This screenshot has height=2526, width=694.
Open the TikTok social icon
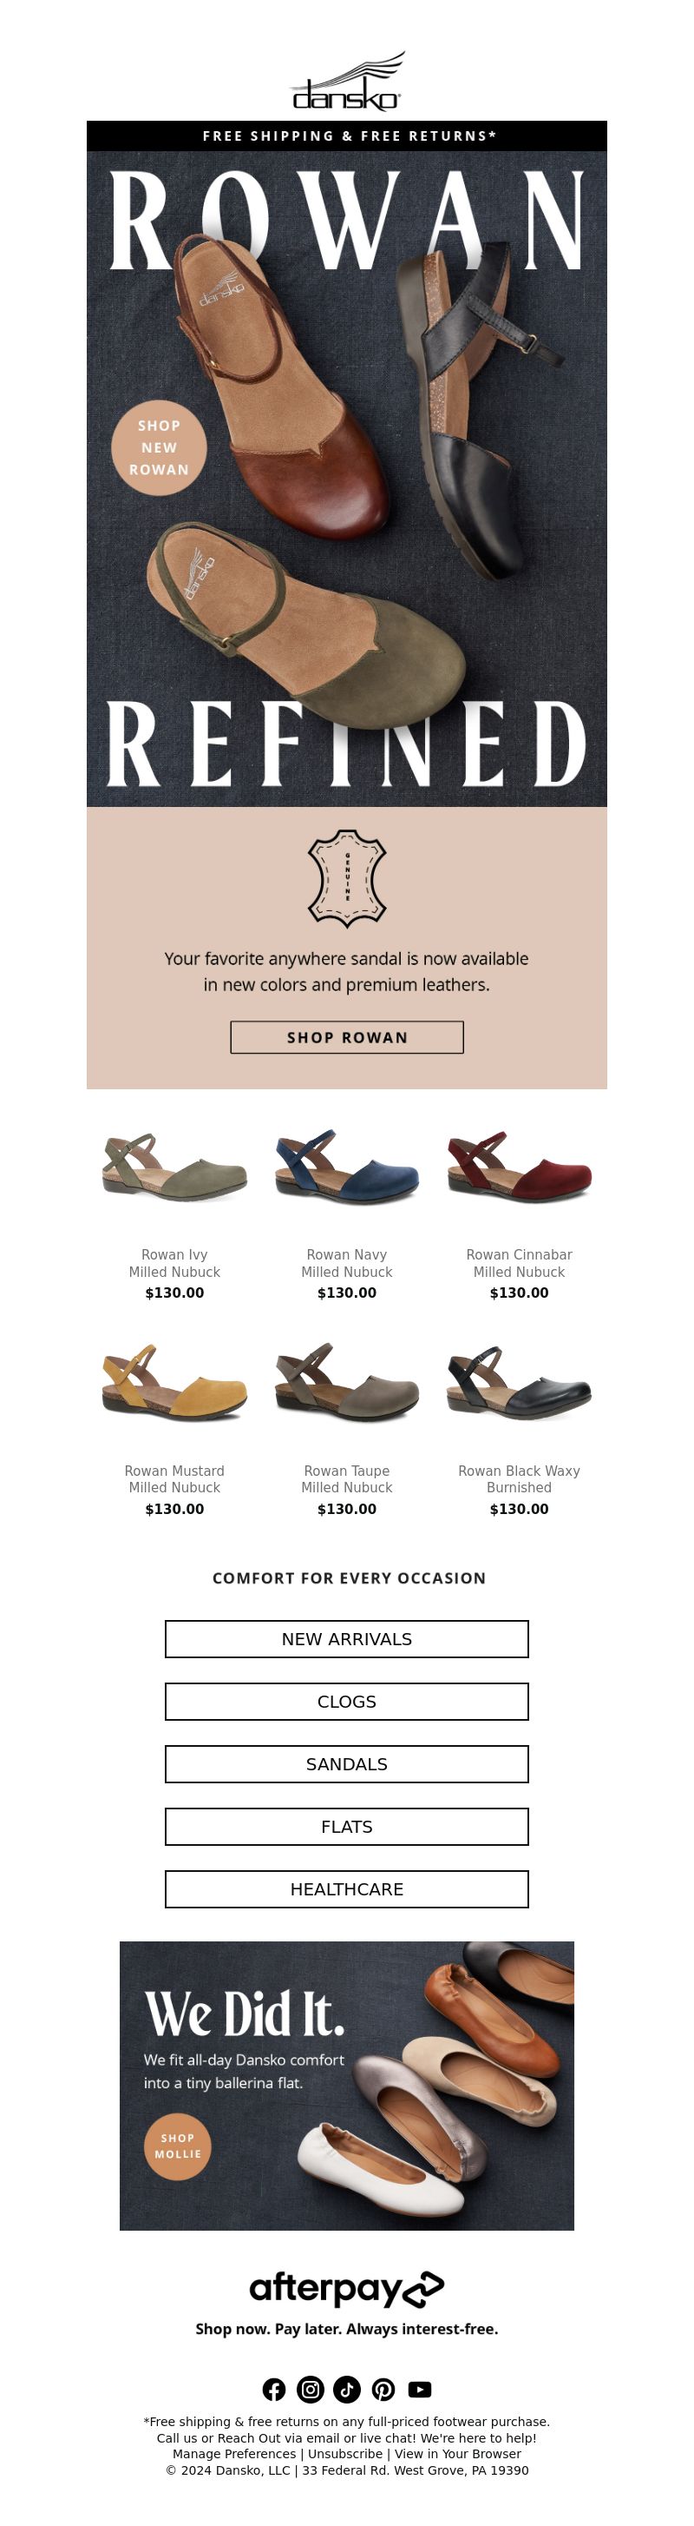point(346,2389)
